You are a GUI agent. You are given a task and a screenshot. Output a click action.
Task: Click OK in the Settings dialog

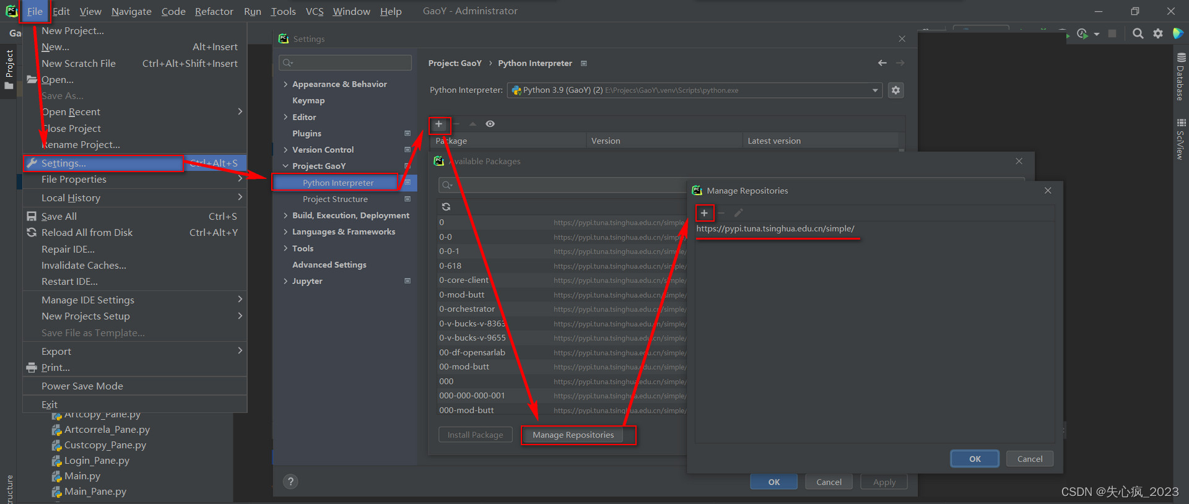[x=773, y=482]
